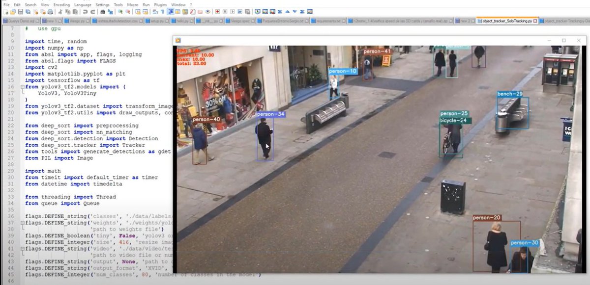Click the person-34 label in the video
590x285 pixels.
270,114
